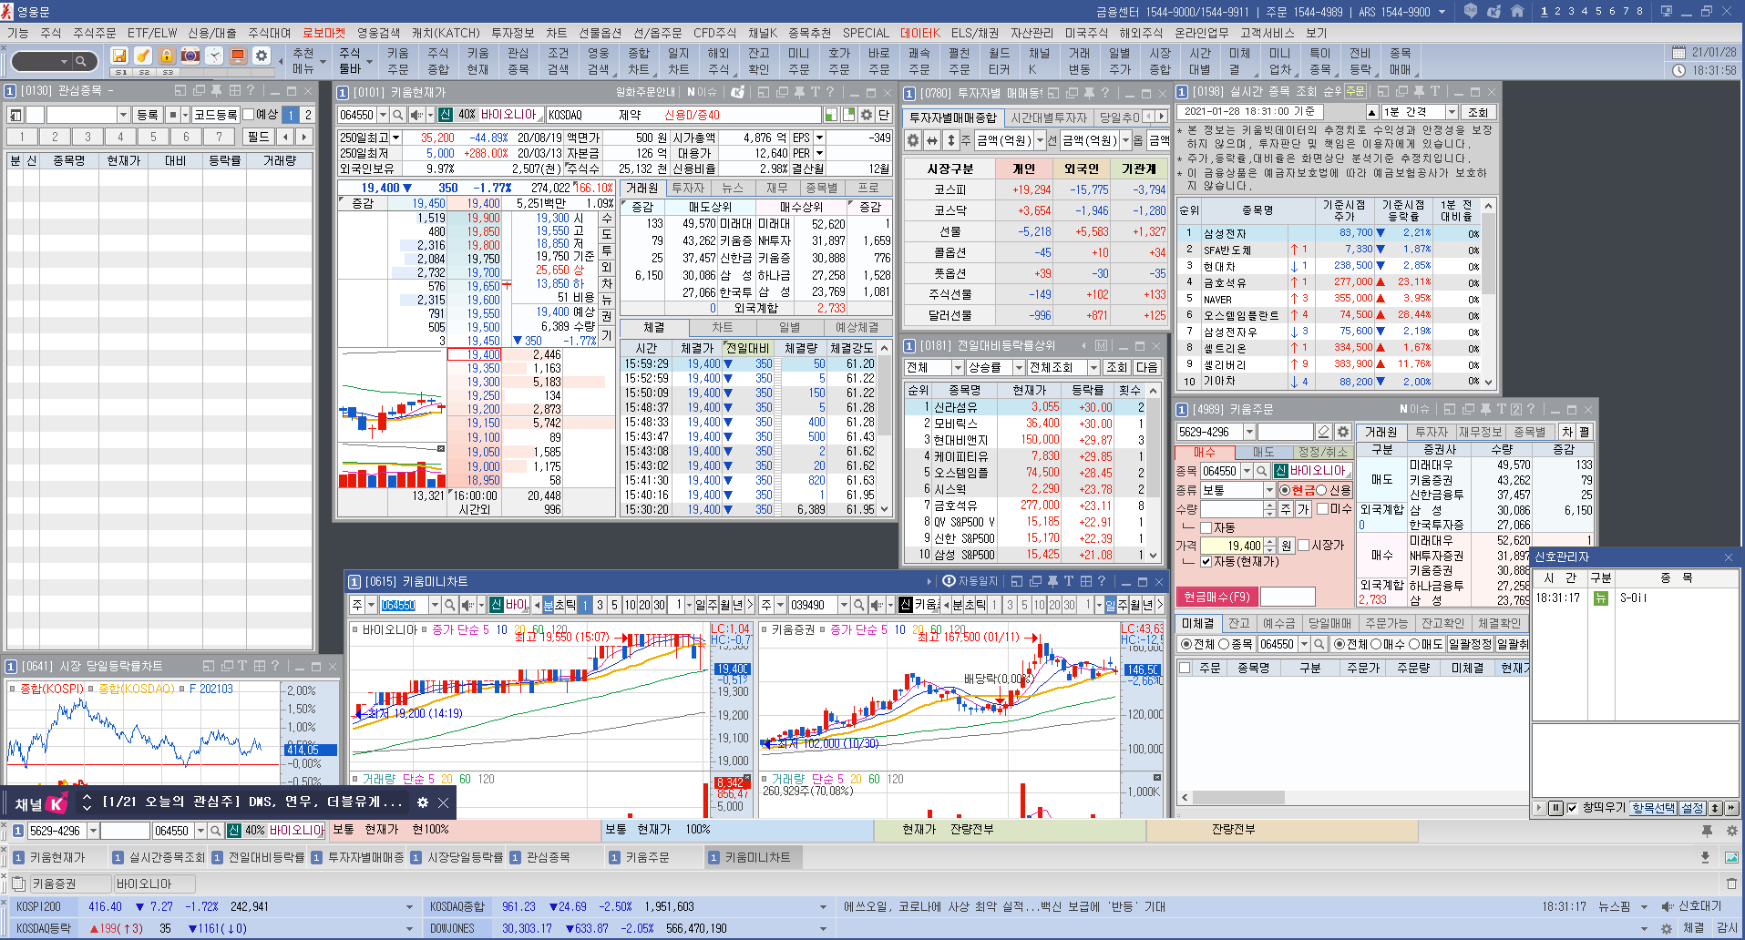Open 1분 간격 dropdown in 실시간 종목 조회
1745x940 pixels.
1452,112
